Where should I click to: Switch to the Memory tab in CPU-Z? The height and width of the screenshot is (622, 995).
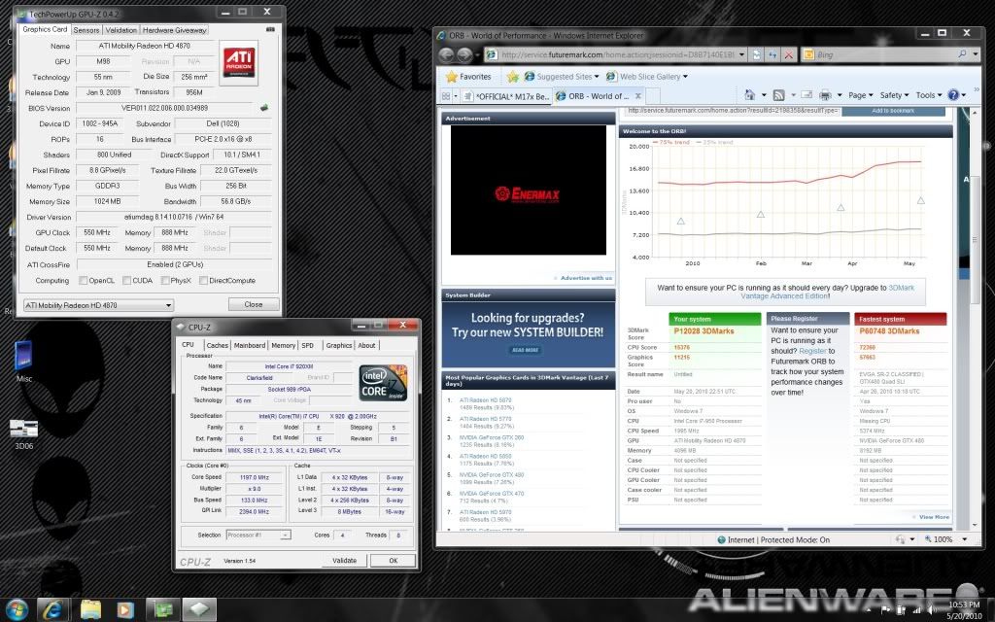tap(283, 345)
